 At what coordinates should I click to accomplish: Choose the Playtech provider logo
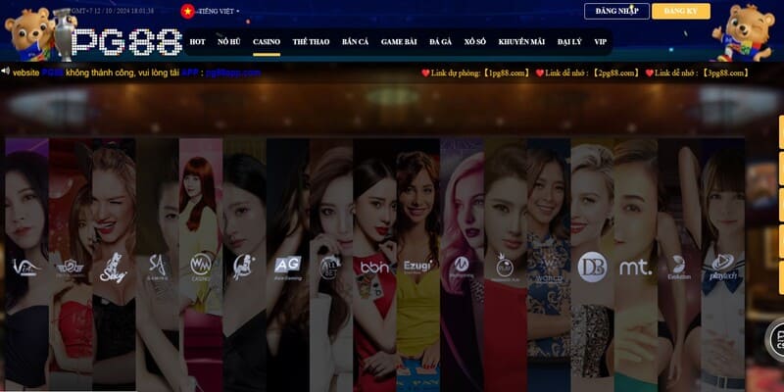(x=722, y=266)
